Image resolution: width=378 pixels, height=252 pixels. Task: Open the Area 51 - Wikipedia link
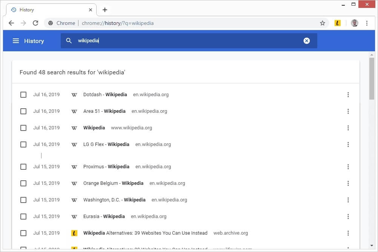pos(104,111)
